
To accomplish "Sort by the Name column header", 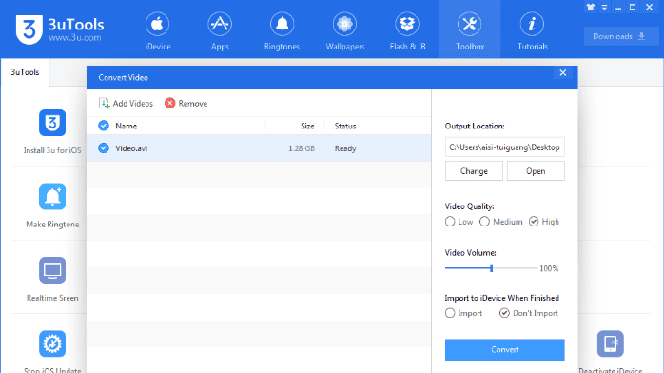I will 127,127.
